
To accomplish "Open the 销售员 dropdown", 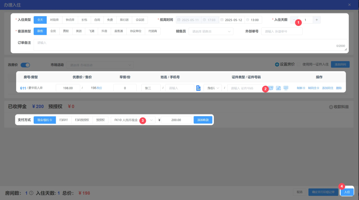I will point(211,32).
